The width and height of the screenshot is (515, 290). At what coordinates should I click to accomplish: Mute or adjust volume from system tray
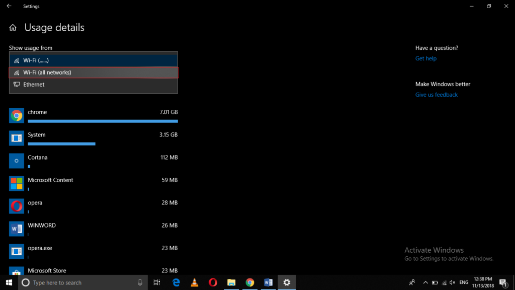452,282
